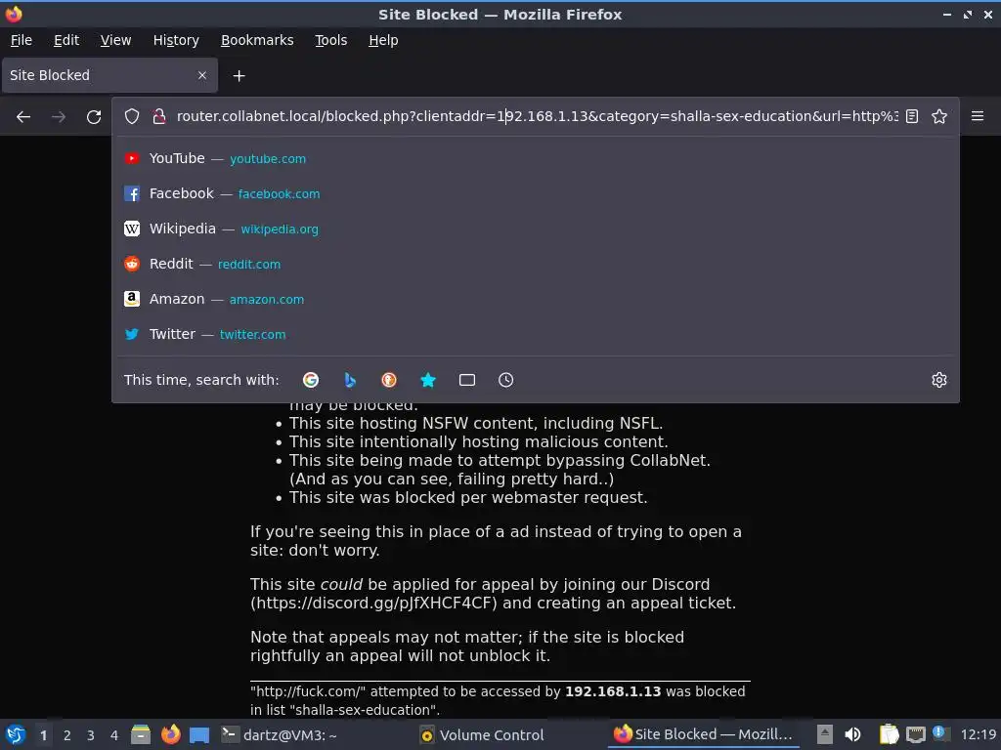
Task: Switch to the Site Blocked tab
Action: tap(109, 75)
